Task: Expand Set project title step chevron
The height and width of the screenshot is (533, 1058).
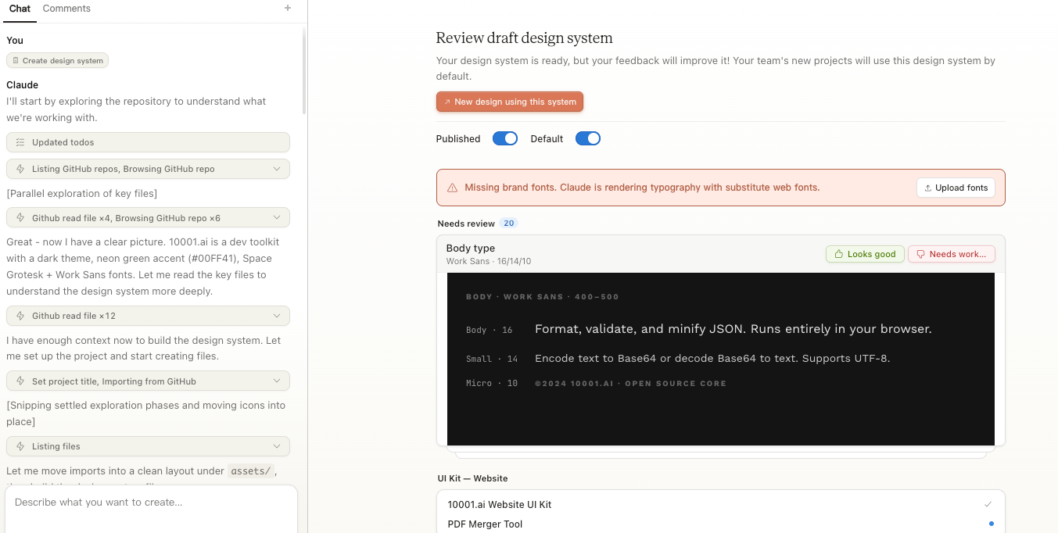Action: click(277, 381)
